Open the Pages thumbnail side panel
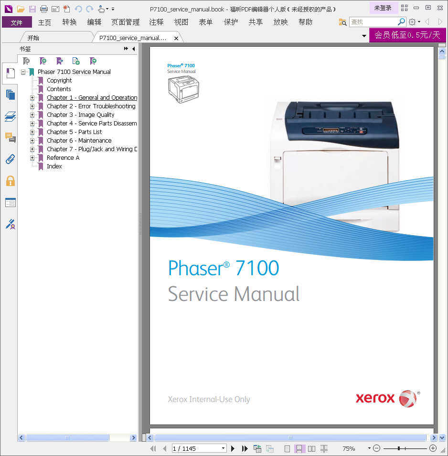The height and width of the screenshot is (456, 448). click(x=11, y=95)
